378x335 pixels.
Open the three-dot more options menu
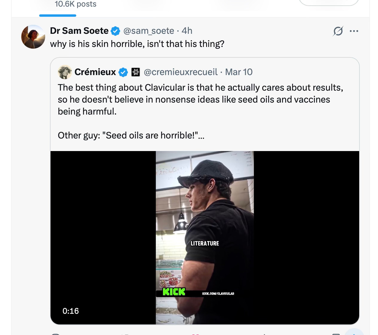(354, 31)
